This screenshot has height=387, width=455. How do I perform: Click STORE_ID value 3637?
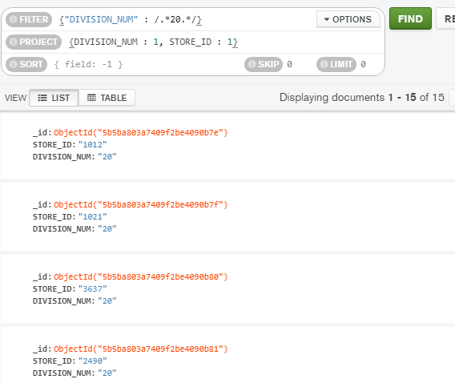(x=93, y=289)
